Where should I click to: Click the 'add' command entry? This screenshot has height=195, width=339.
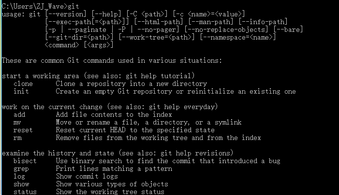[x=19, y=114]
